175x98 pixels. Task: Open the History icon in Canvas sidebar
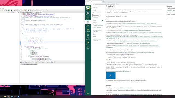[x=88, y=39]
